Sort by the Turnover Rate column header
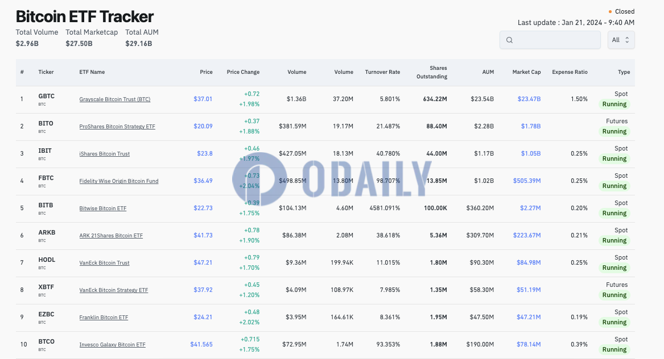Viewport: 664px width, 359px height. pyautogui.click(x=382, y=72)
